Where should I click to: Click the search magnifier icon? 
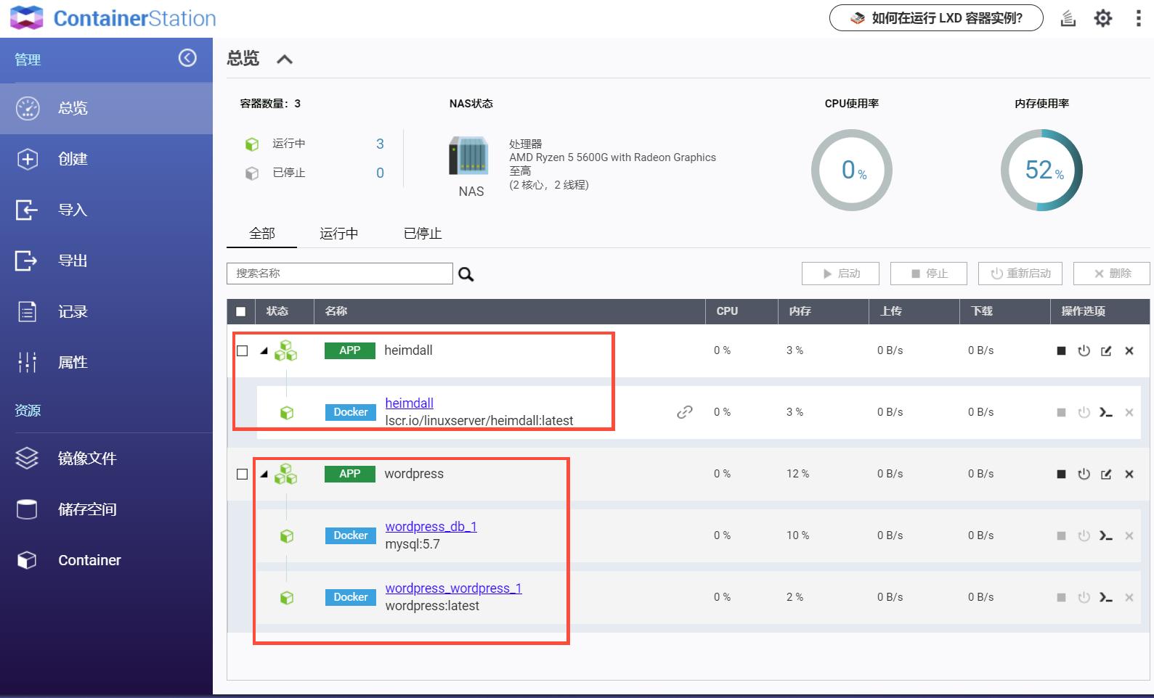click(x=466, y=274)
